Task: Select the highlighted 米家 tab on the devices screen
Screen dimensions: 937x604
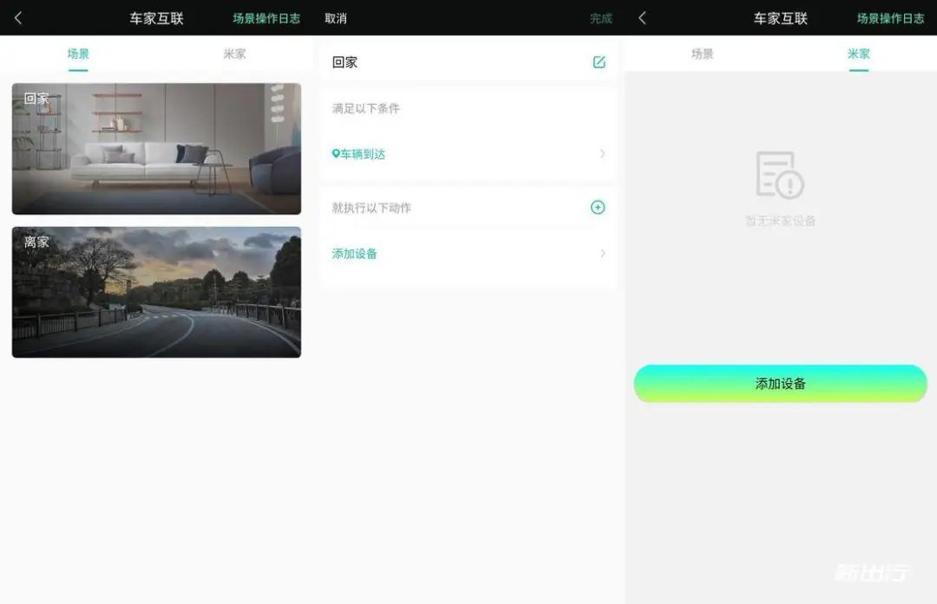Action: pos(858,54)
